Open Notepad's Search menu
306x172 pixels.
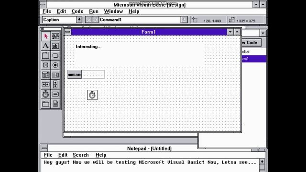coord(81,155)
